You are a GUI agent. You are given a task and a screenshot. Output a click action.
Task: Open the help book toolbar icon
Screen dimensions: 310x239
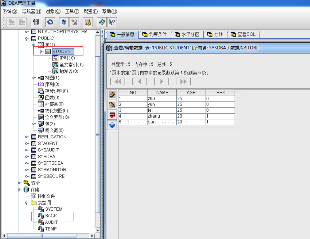tap(102, 22)
